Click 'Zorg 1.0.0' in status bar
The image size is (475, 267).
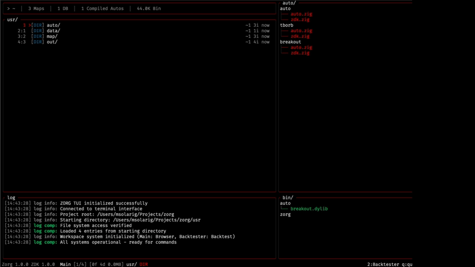[x=15, y=264]
